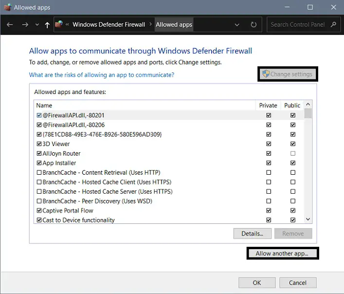The image size is (344, 294).
Task: Enable BranchCache - Content Retrieval (Uses HTTP) checkbox
Action: coord(39,172)
